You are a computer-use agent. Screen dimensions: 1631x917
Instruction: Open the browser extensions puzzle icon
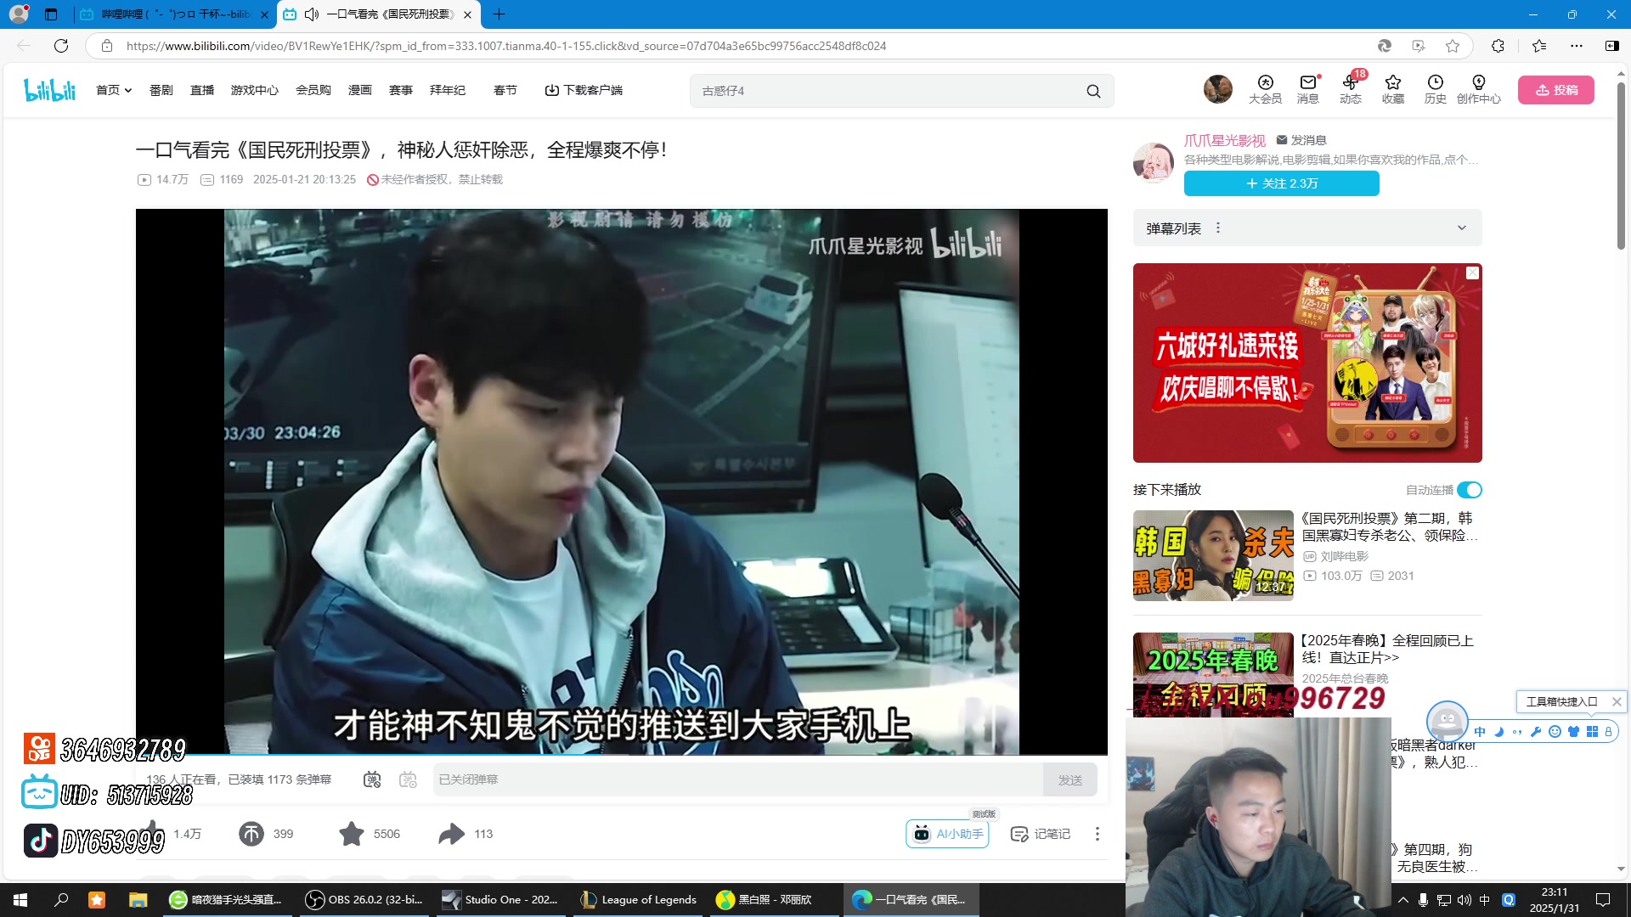(x=1498, y=46)
